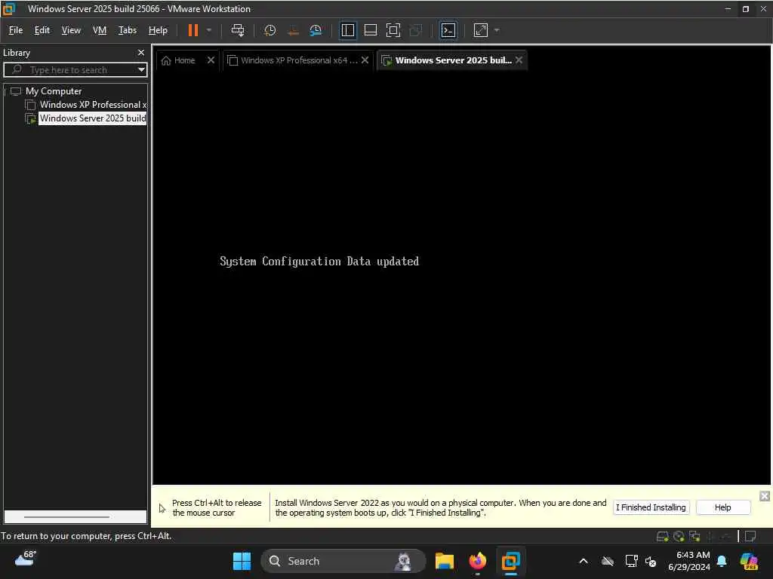
Task: Click the VMware Workstation title bar icon
Action: [9, 8]
